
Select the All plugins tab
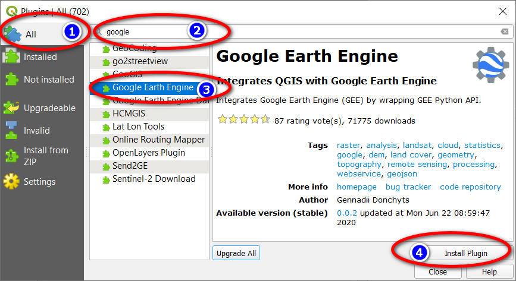[42, 34]
